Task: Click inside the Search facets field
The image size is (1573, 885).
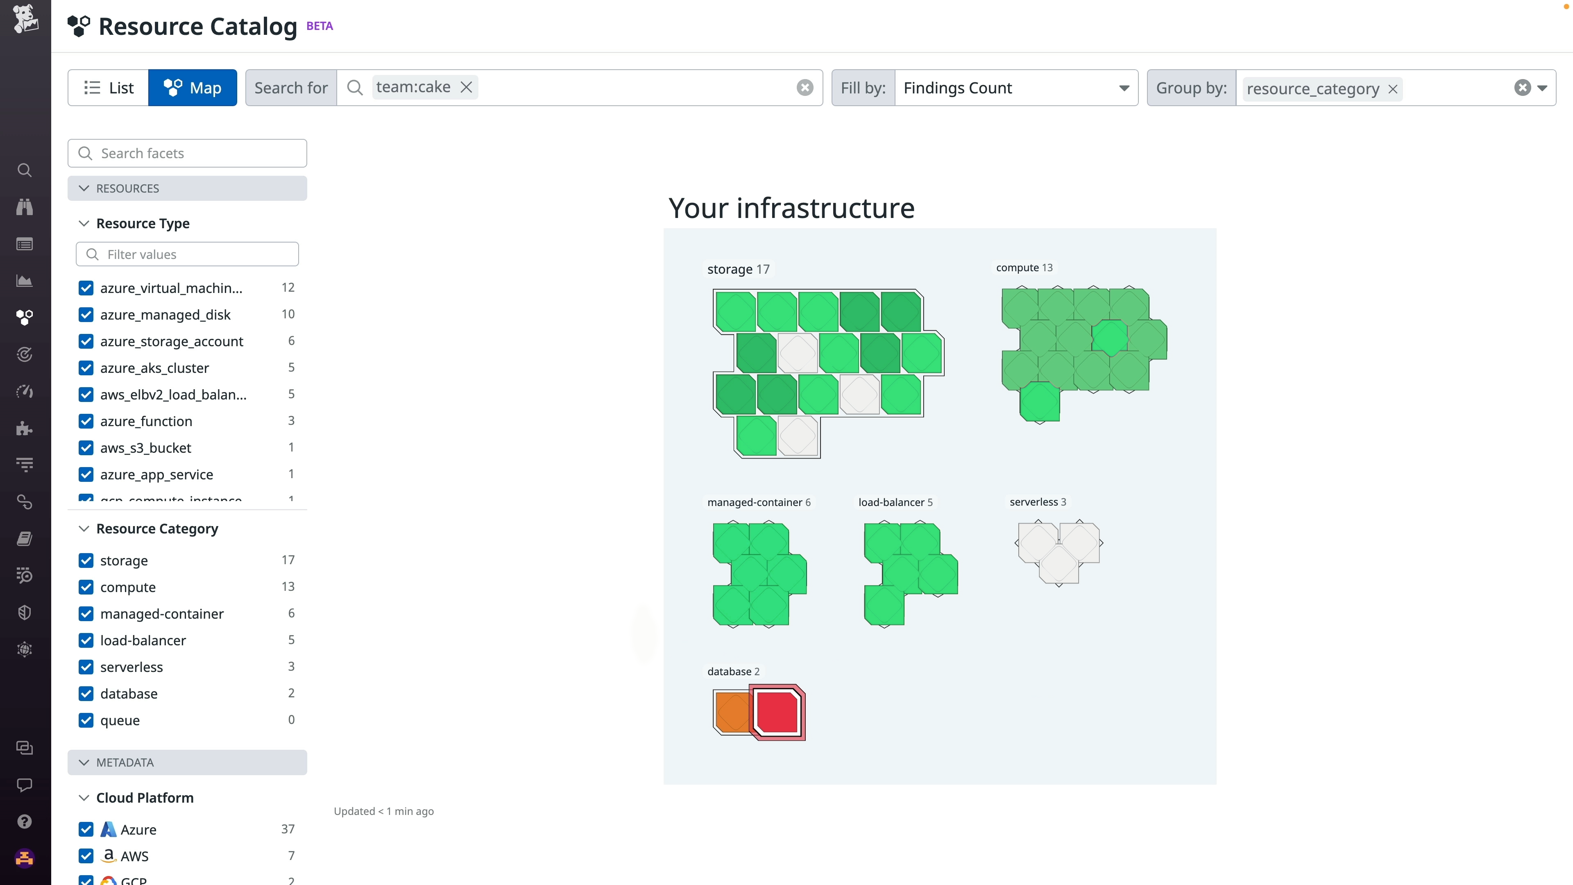Action: pos(188,153)
